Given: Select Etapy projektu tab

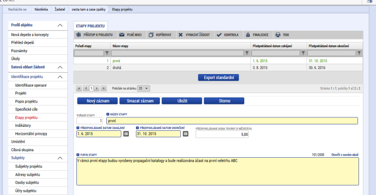Looking at the screenshot, I should pyautogui.click(x=90, y=26).
